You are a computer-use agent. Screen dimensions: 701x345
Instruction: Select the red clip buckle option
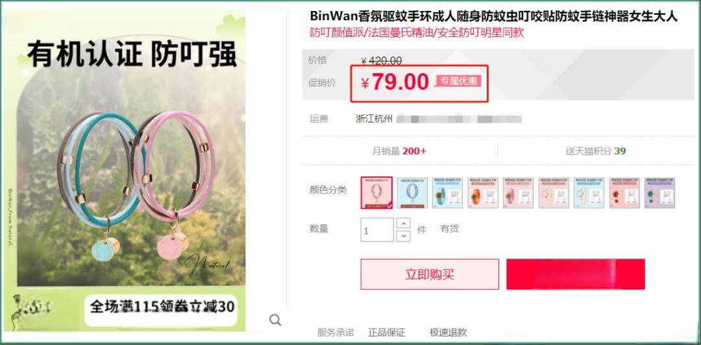[x=624, y=193]
